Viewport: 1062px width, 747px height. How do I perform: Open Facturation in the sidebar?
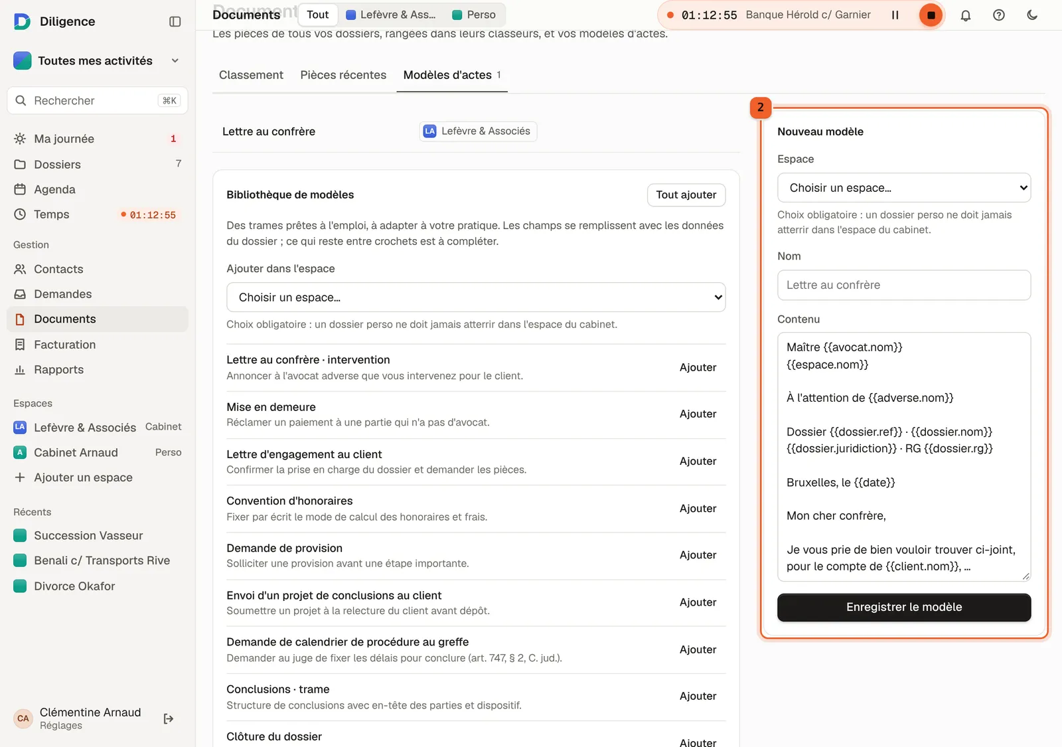pyautogui.click(x=98, y=345)
